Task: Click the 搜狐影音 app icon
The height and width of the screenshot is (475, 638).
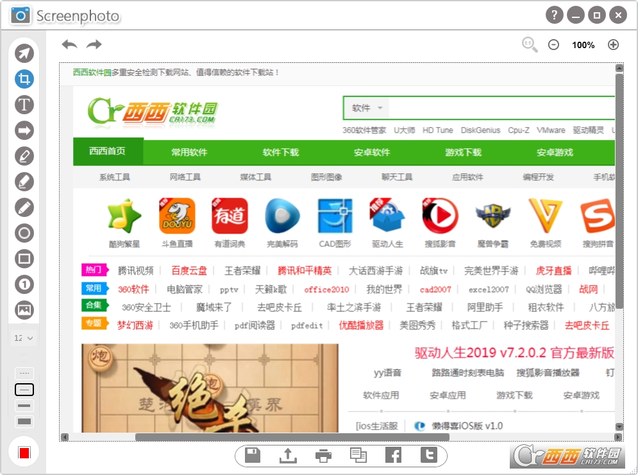Action: tap(440, 216)
